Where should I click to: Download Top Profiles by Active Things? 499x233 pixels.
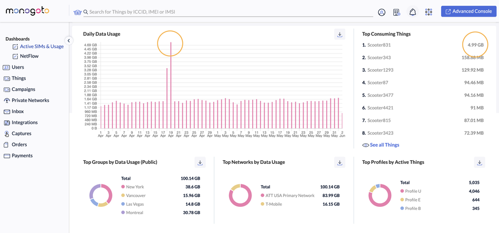coord(479,162)
